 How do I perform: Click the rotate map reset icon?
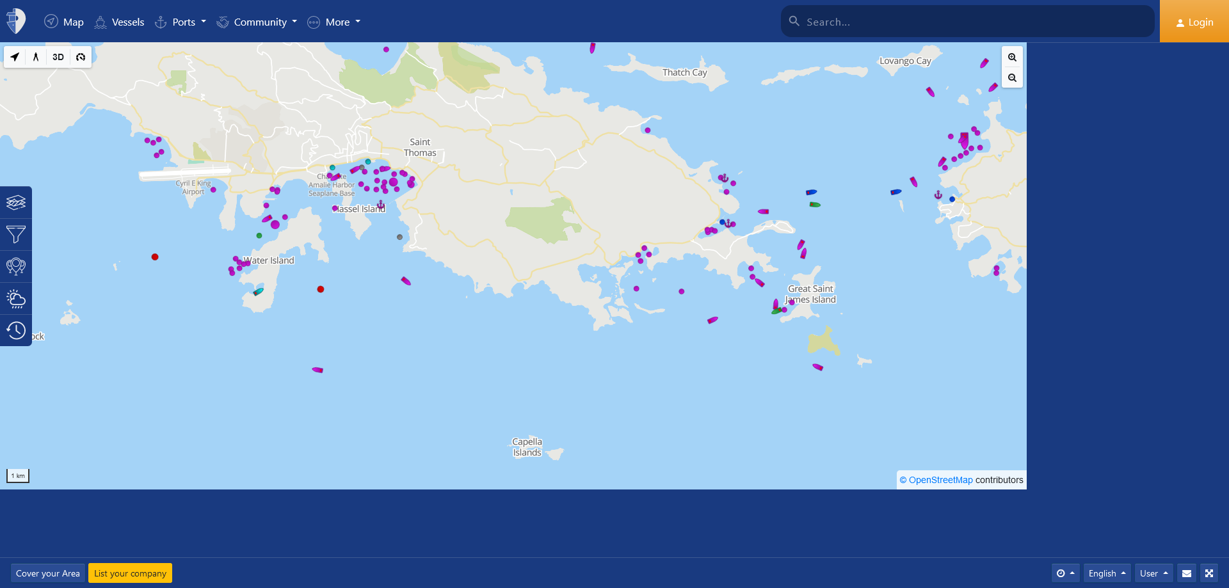[81, 57]
